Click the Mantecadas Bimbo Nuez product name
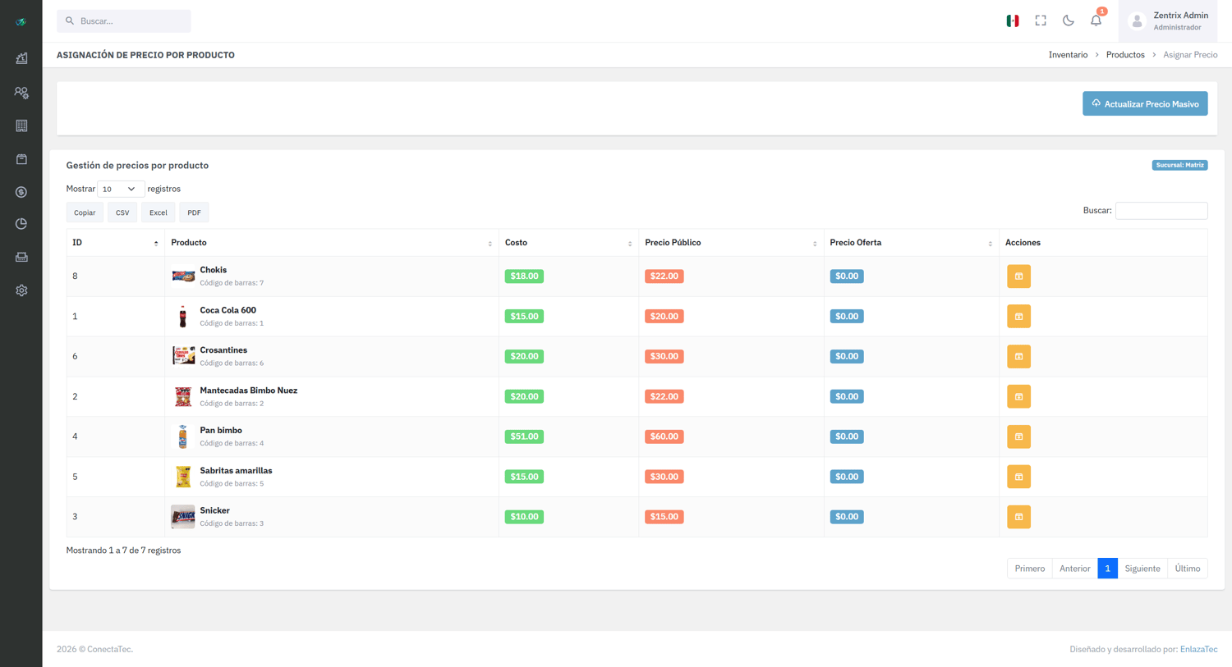The width and height of the screenshot is (1232, 667). (x=249, y=391)
